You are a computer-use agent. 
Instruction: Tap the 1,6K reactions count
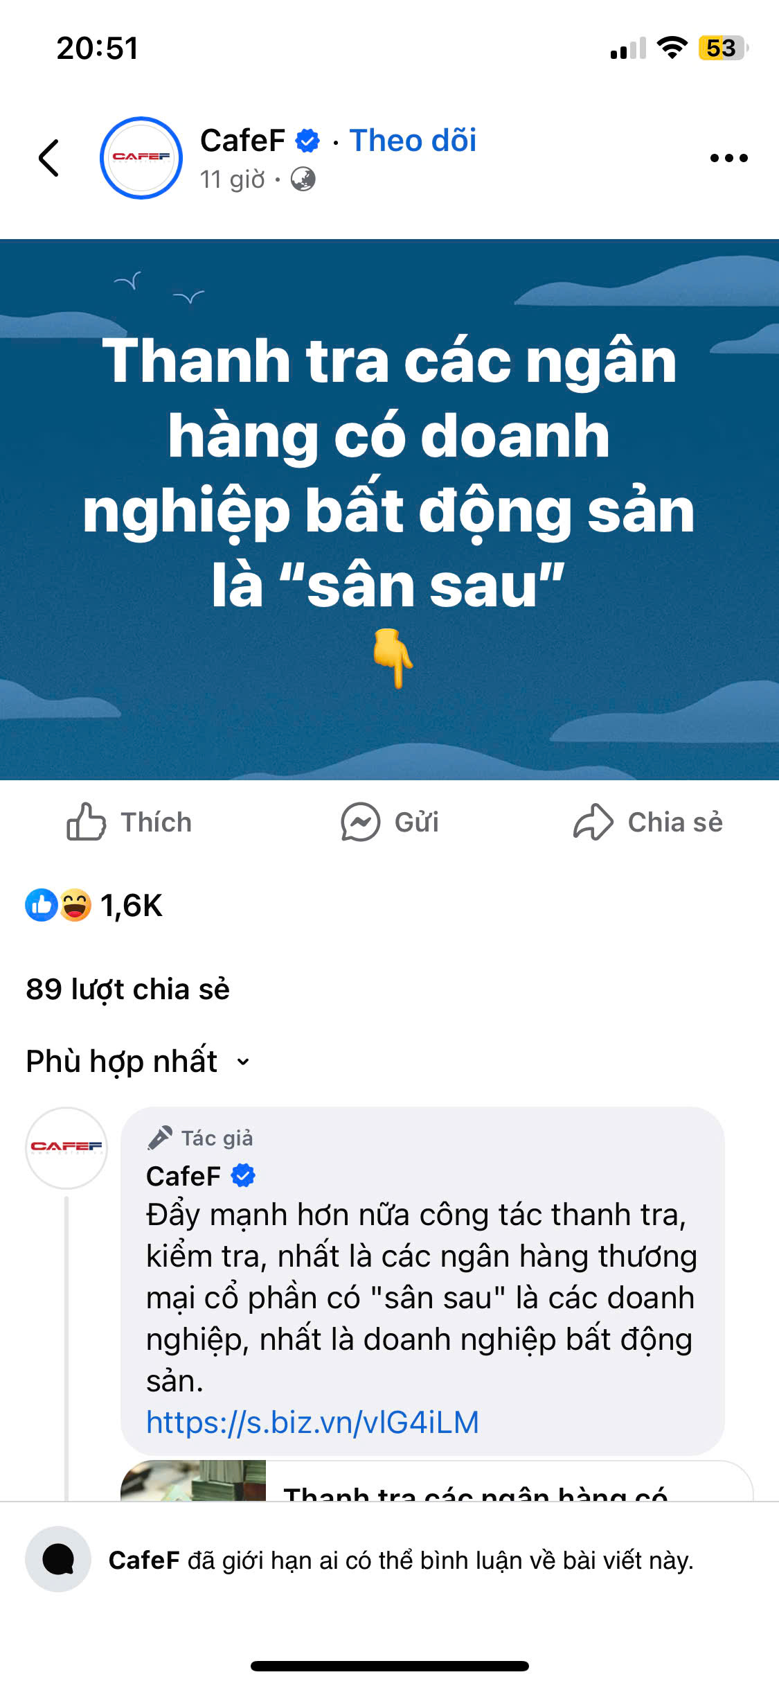click(132, 906)
